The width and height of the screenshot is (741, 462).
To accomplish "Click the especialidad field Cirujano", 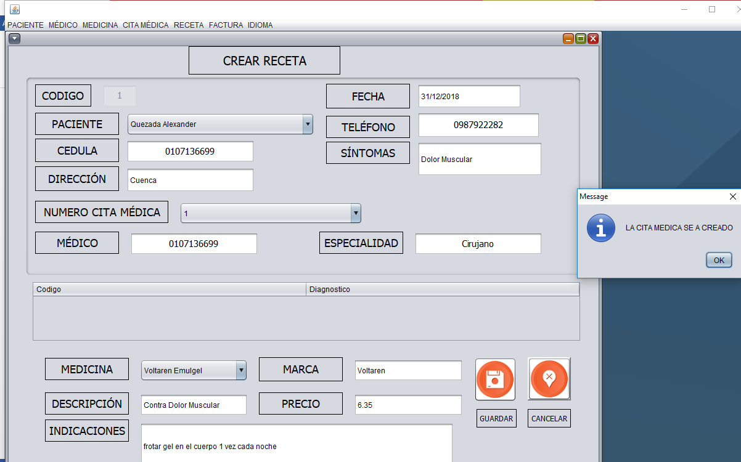I will click(478, 243).
